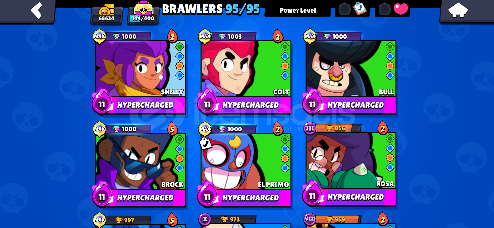Tap Bull's green gadget slot icon

coord(390,47)
